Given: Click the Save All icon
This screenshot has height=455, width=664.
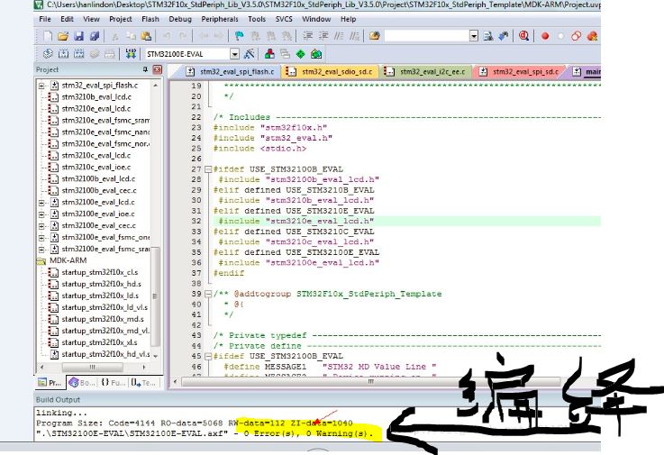Looking at the screenshot, I should pyautogui.click(x=94, y=36).
